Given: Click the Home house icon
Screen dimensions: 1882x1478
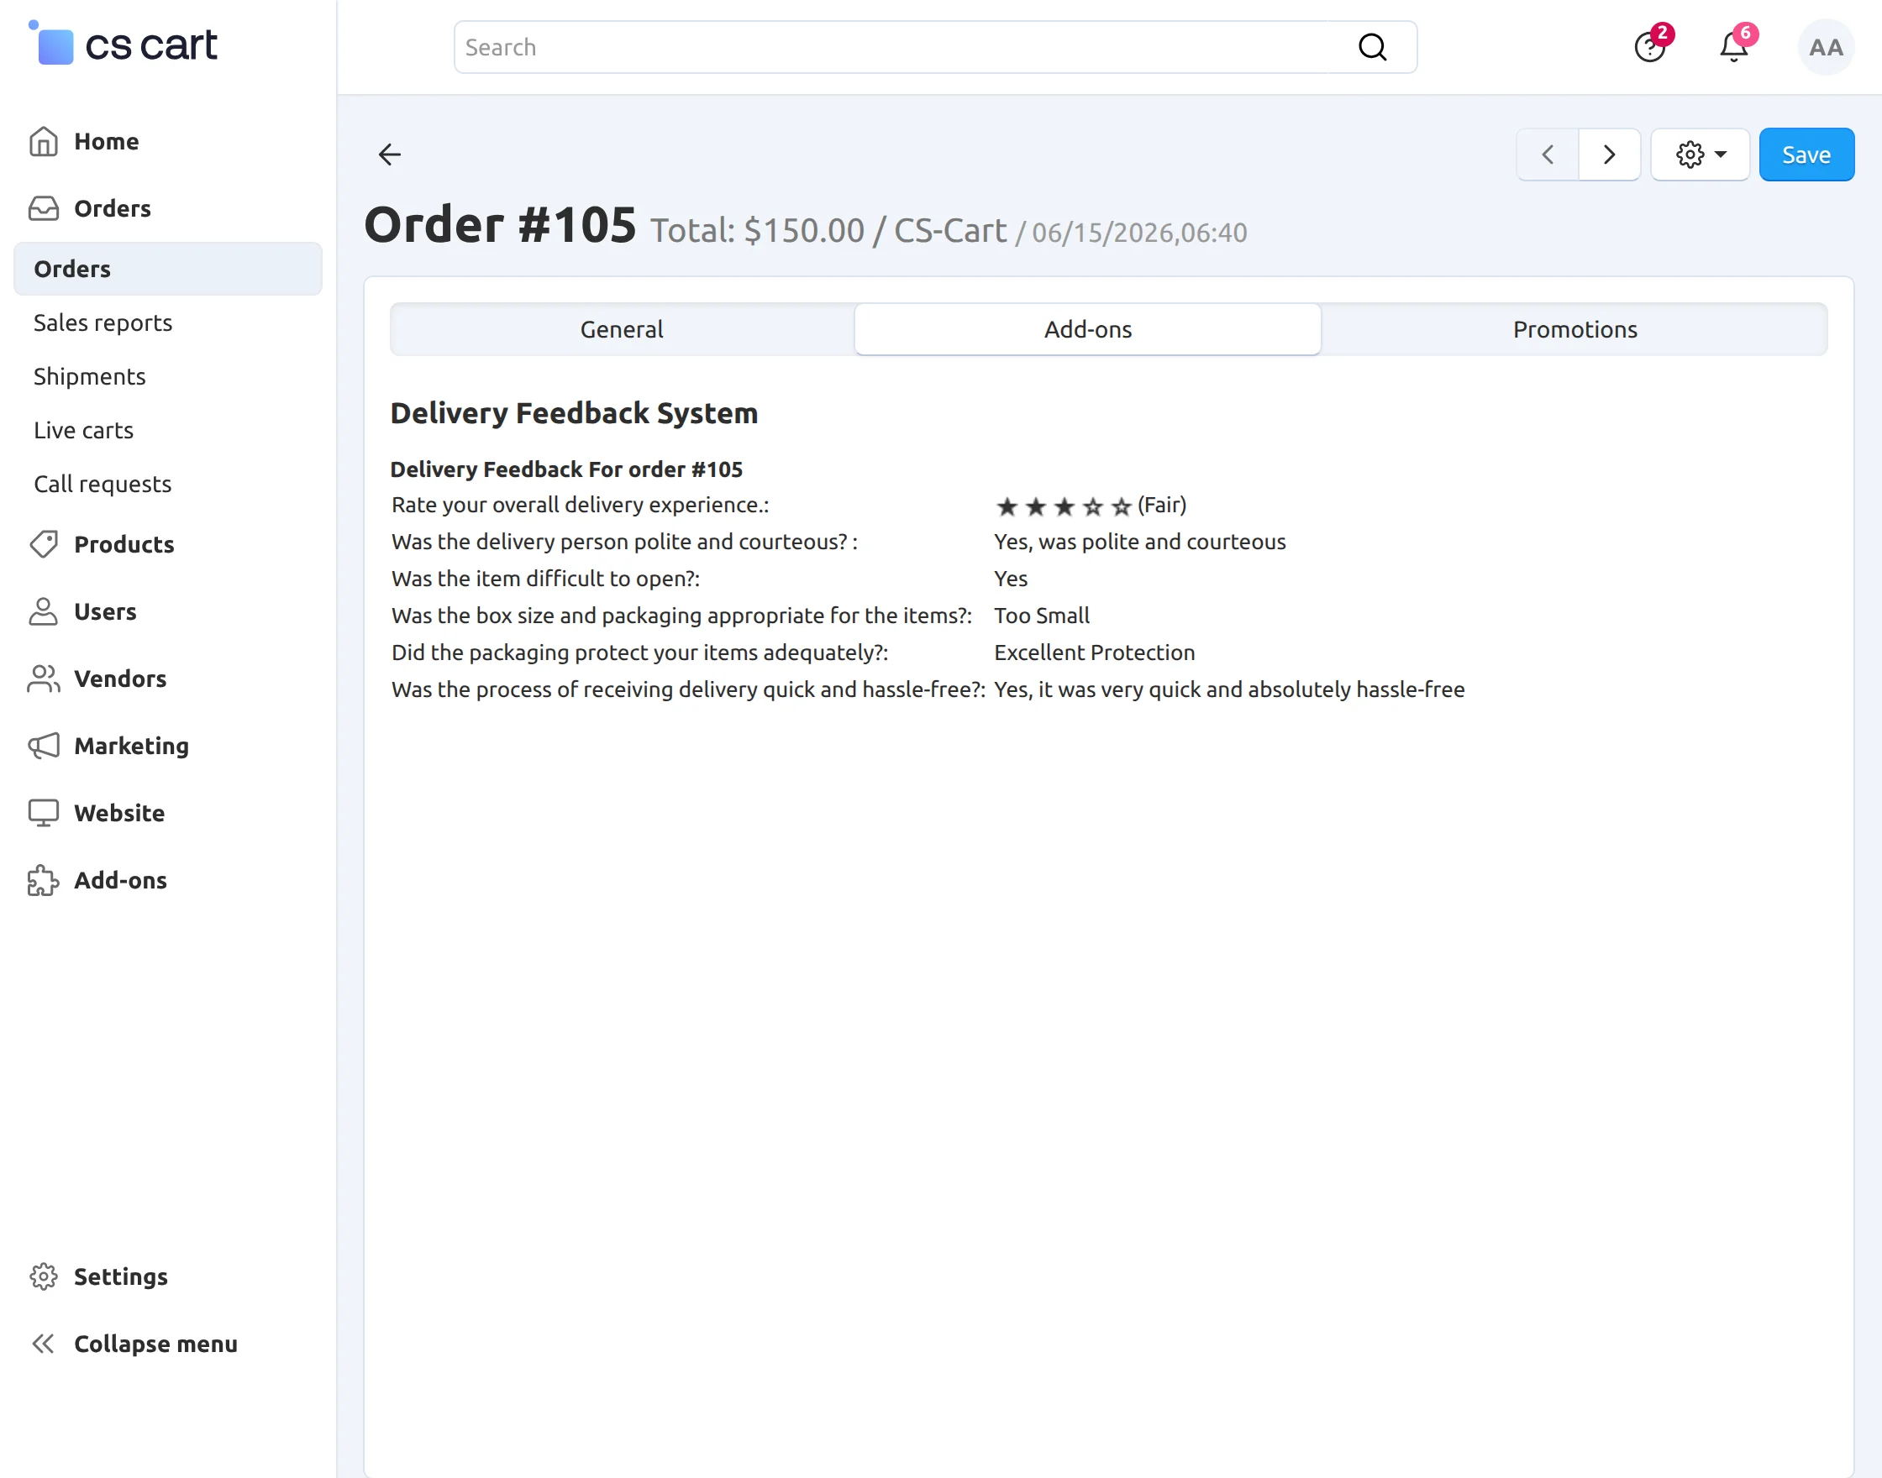Looking at the screenshot, I should click(44, 141).
